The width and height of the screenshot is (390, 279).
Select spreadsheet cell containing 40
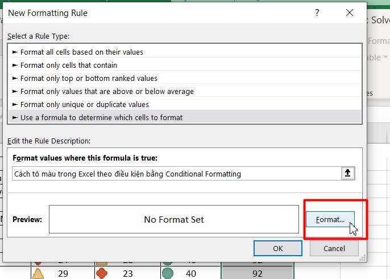[x=191, y=273]
